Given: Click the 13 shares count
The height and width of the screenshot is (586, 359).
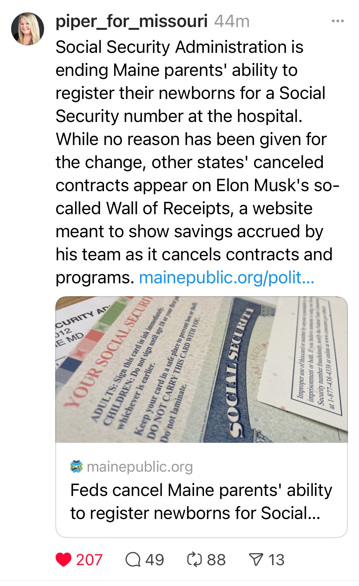Looking at the screenshot, I should (x=276, y=560).
